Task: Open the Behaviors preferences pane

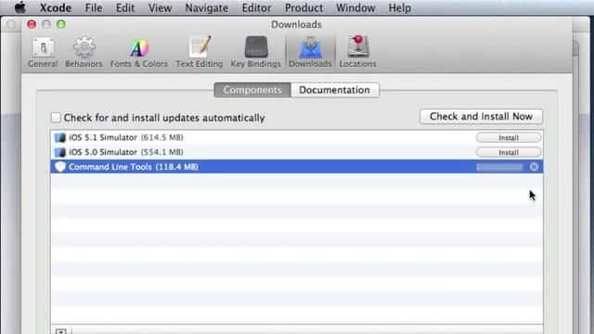Action: 84,52
